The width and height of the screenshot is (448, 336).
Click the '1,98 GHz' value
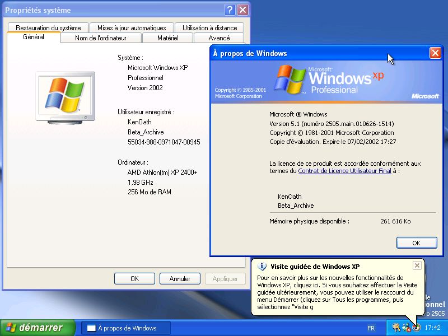coord(141,183)
